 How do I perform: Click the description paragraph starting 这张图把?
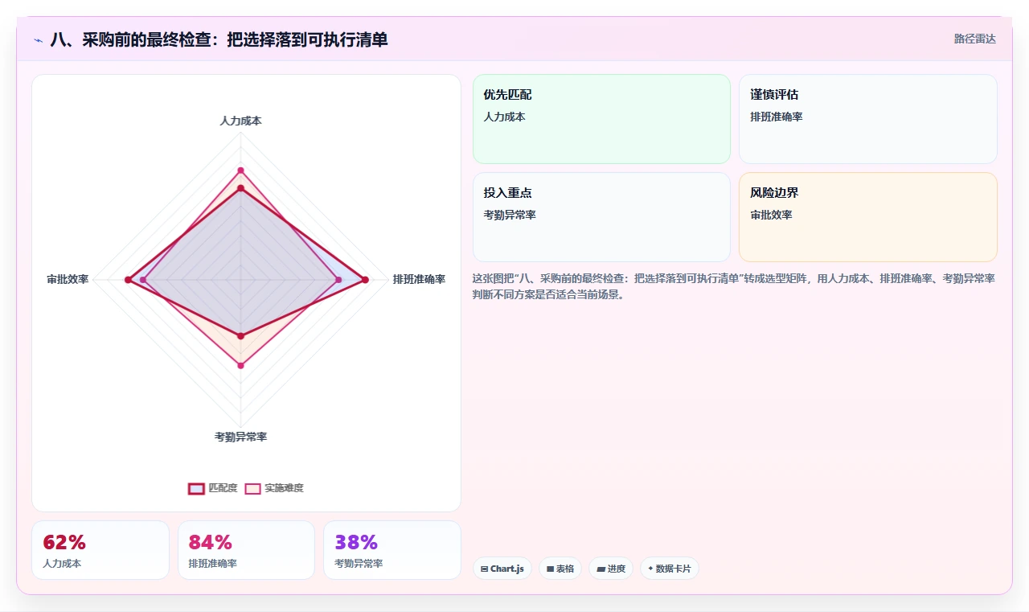pyautogui.click(x=734, y=286)
